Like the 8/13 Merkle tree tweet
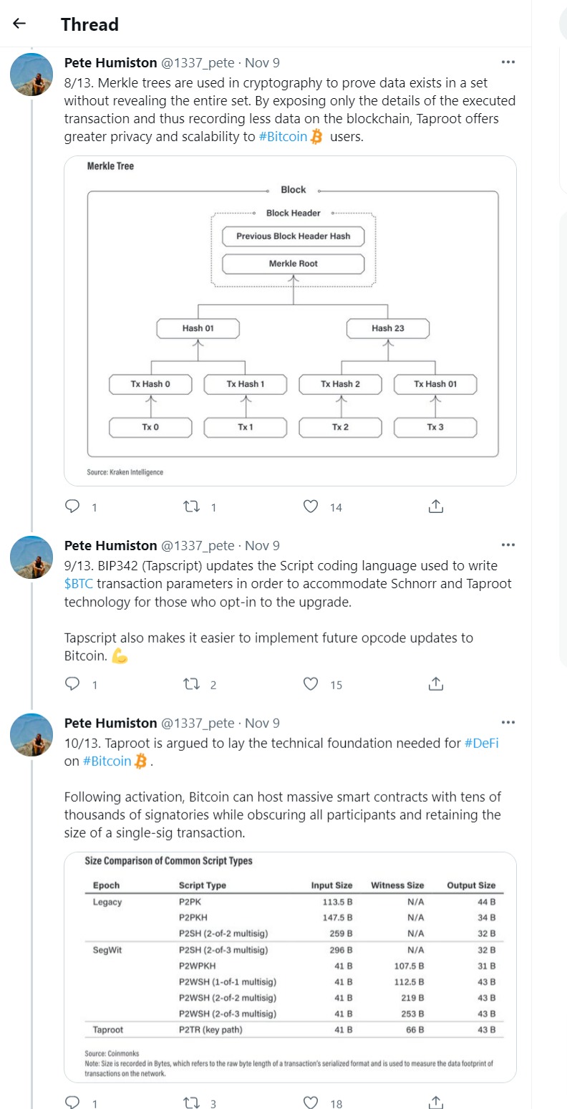This screenshot has width=567, height=1109. (311, 507)
